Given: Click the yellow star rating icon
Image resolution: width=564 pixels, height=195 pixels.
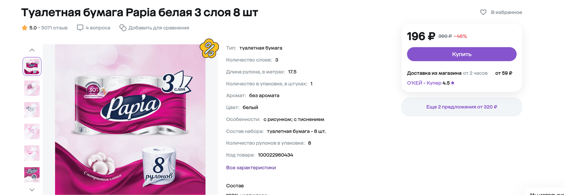Looking at the screenshot, I should [25, 28].
